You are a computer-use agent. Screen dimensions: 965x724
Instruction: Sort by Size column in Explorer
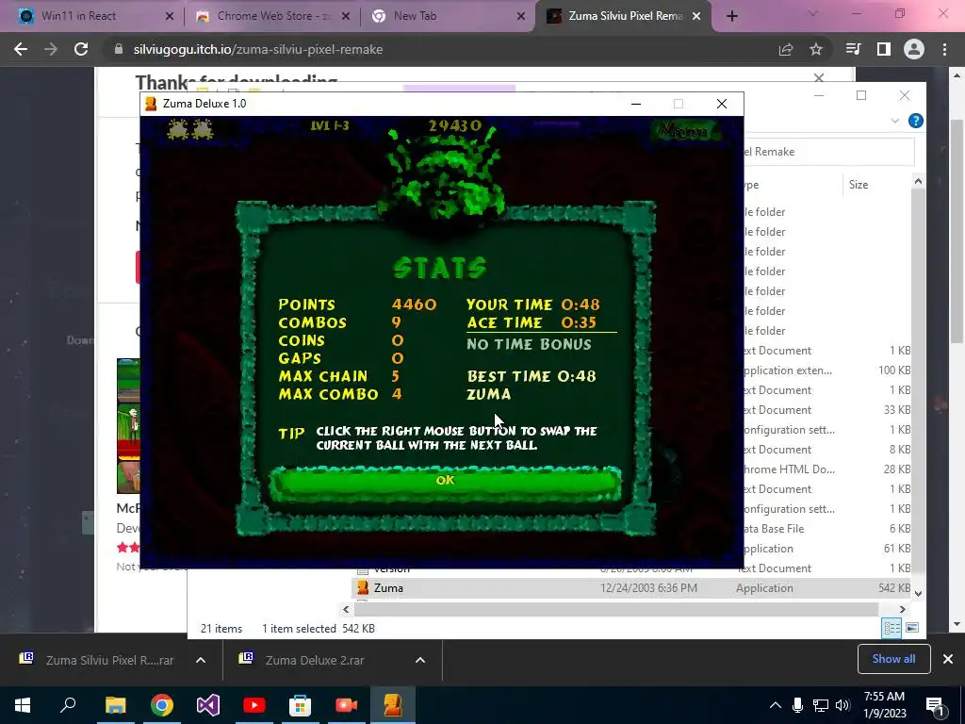pos(858,185)
